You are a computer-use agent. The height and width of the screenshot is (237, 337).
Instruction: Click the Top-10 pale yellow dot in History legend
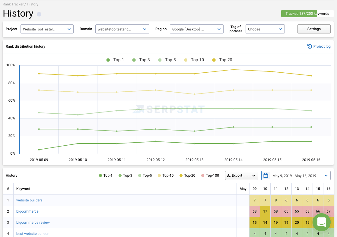[x=159, y=175]
